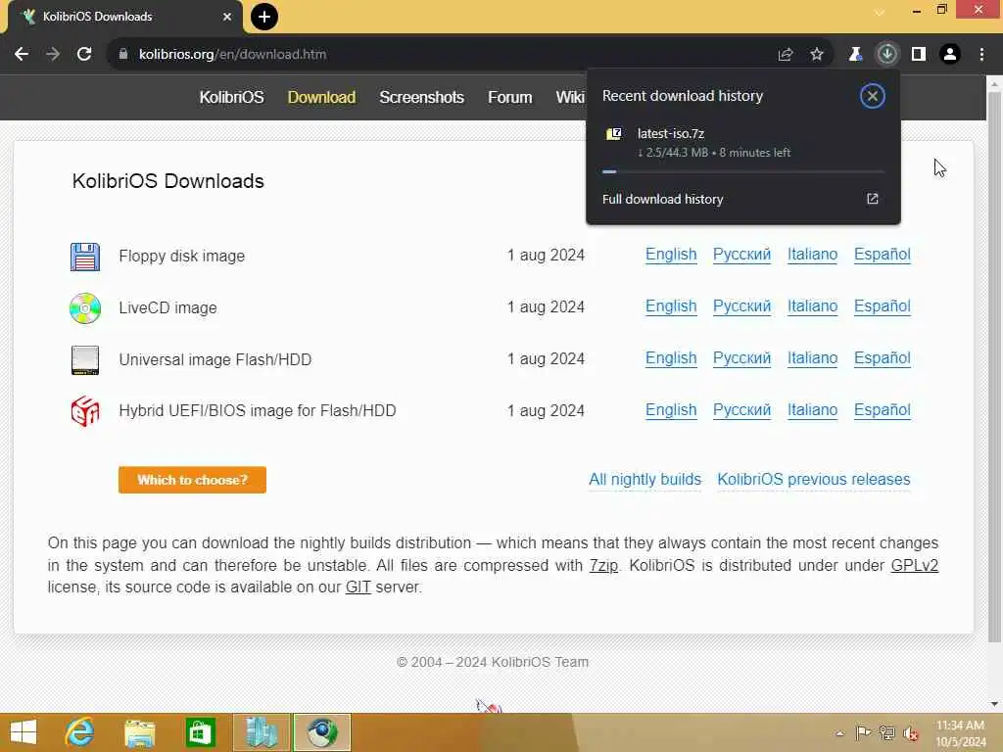Click the network tray icon

pyautogui.click(x=886, y=732)
